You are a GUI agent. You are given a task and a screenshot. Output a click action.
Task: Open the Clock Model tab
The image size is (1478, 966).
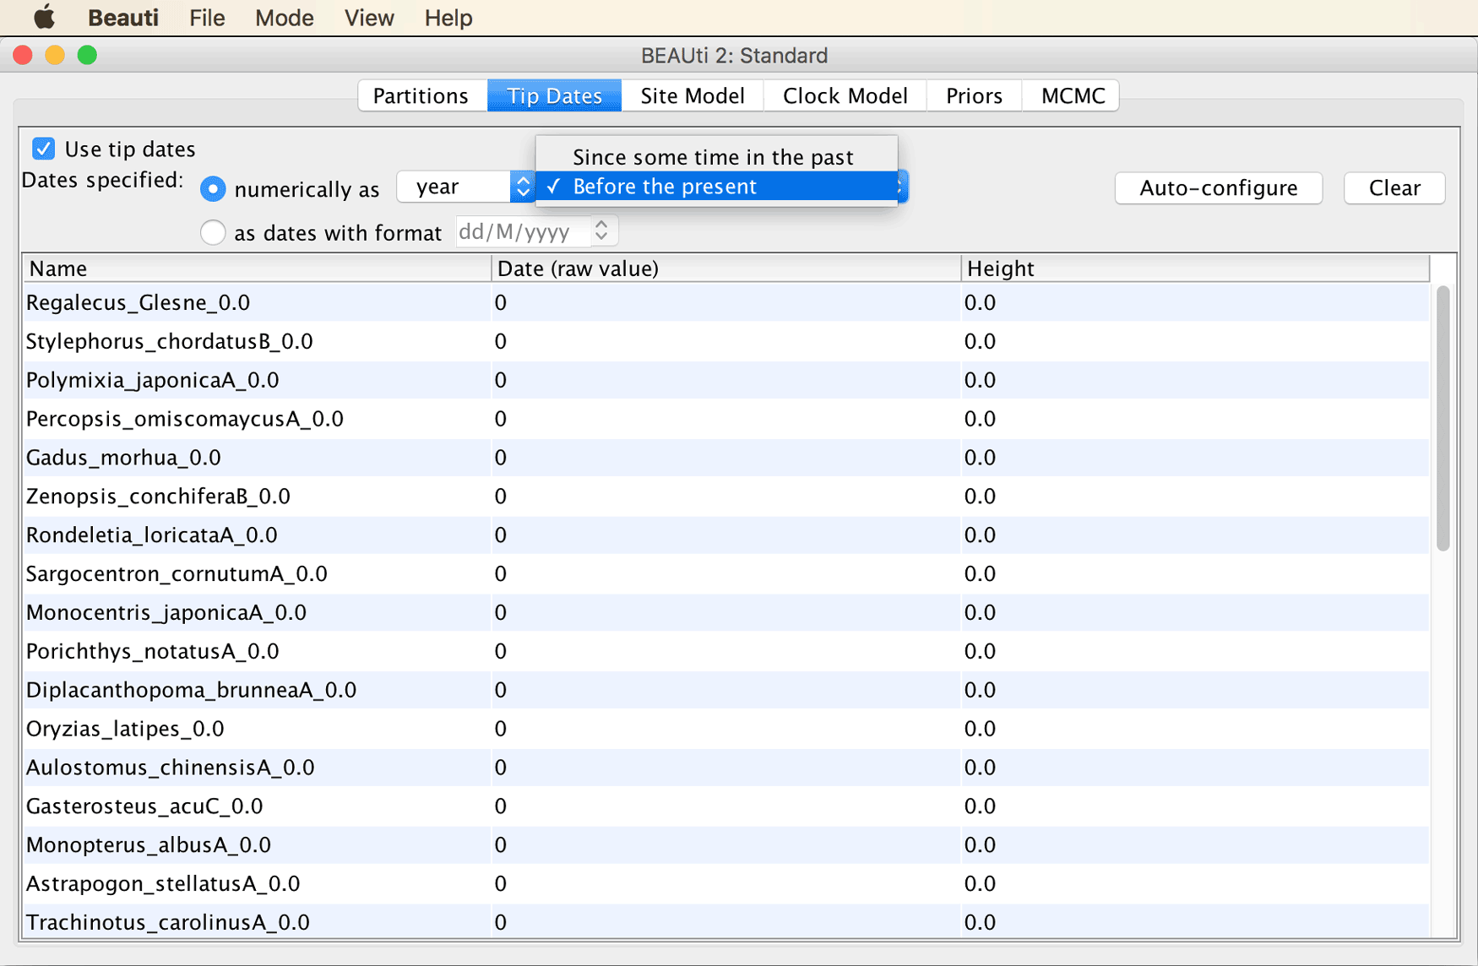[x=845, y=95]
